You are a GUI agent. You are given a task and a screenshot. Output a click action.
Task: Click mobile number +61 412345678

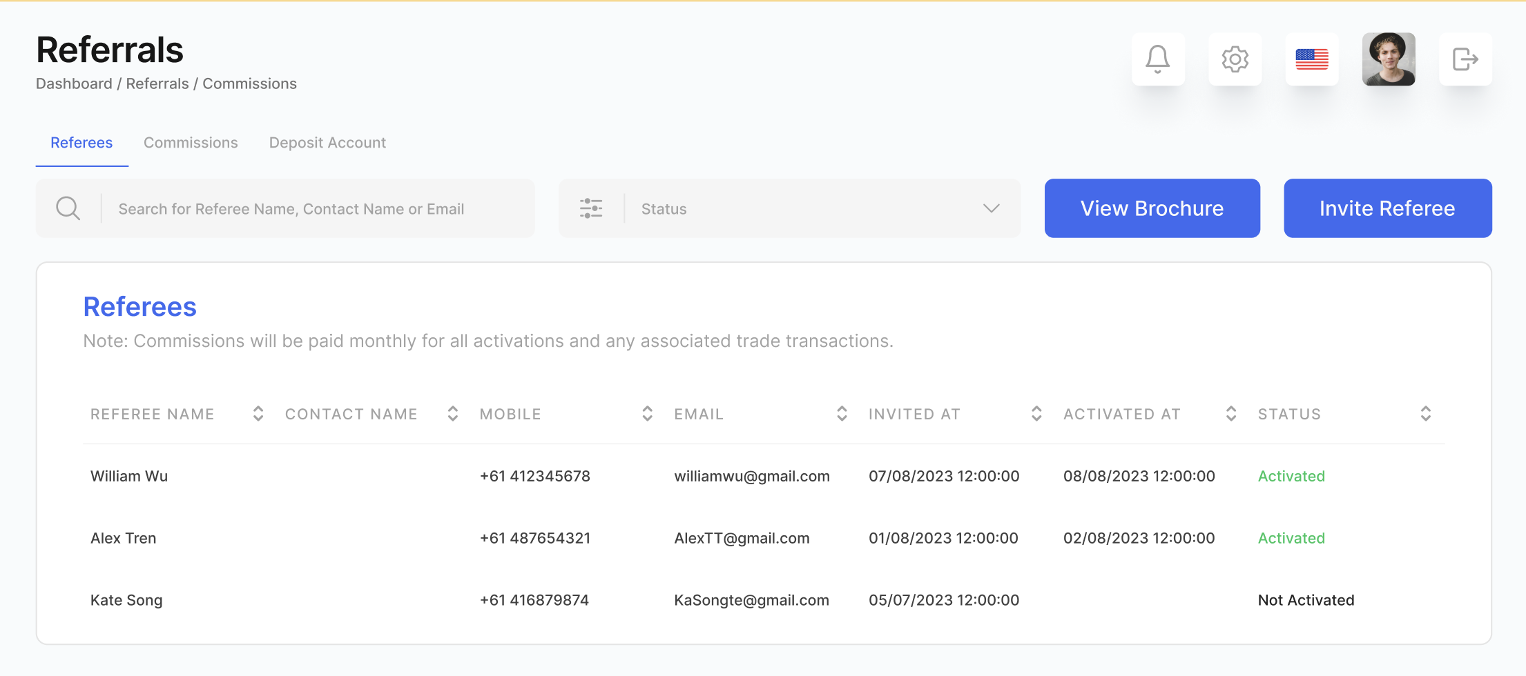click(x=535, y=476)
